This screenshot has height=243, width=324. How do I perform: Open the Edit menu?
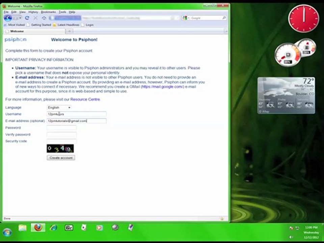pyautogui.click(x=13, y=12)
